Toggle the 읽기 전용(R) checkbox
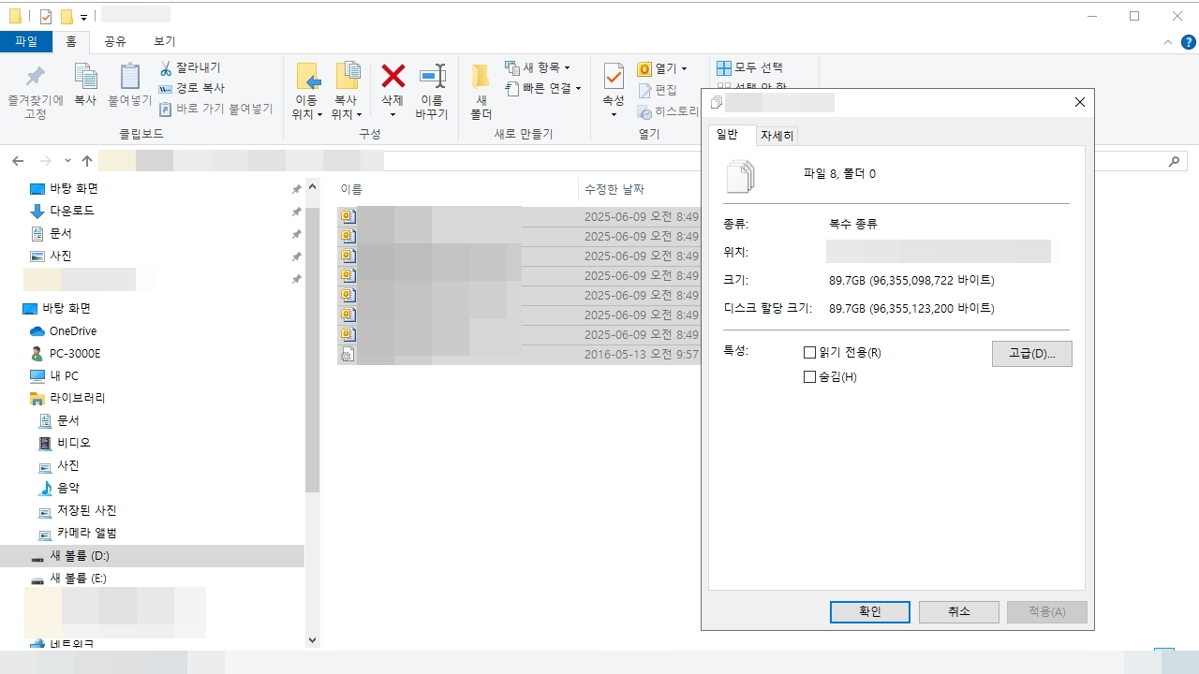The width and height of the screenshot is (1199, 674). pos(810,353)
